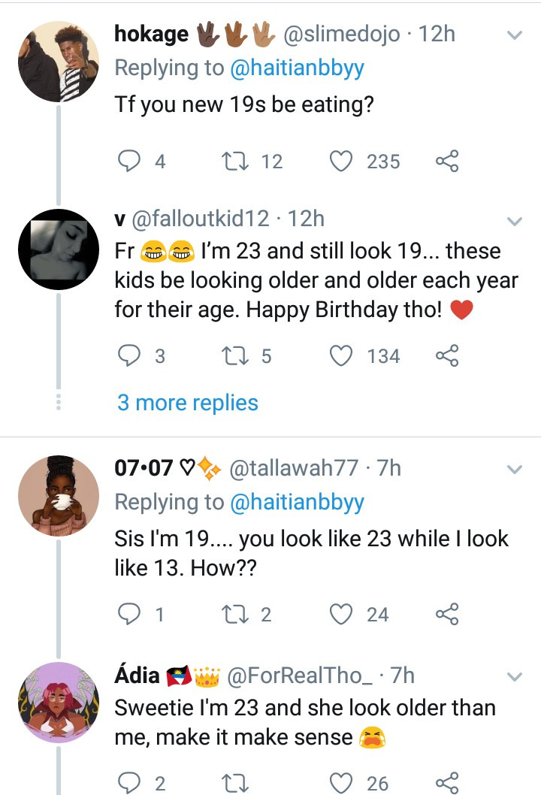Expand options arrow on Ádia's tweet
This screenshot has height=795, width=541.
point(515,677)
